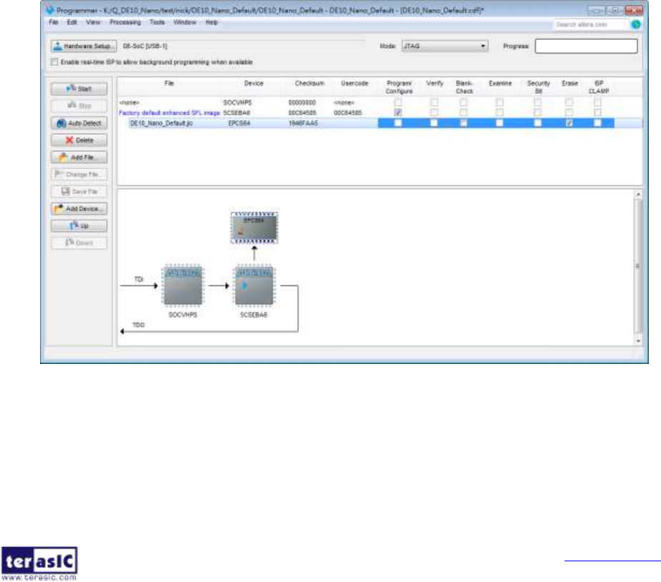The width and height of the screenshot is (661, 582).
Task: Open the File menu
Action: pos(54,22)
